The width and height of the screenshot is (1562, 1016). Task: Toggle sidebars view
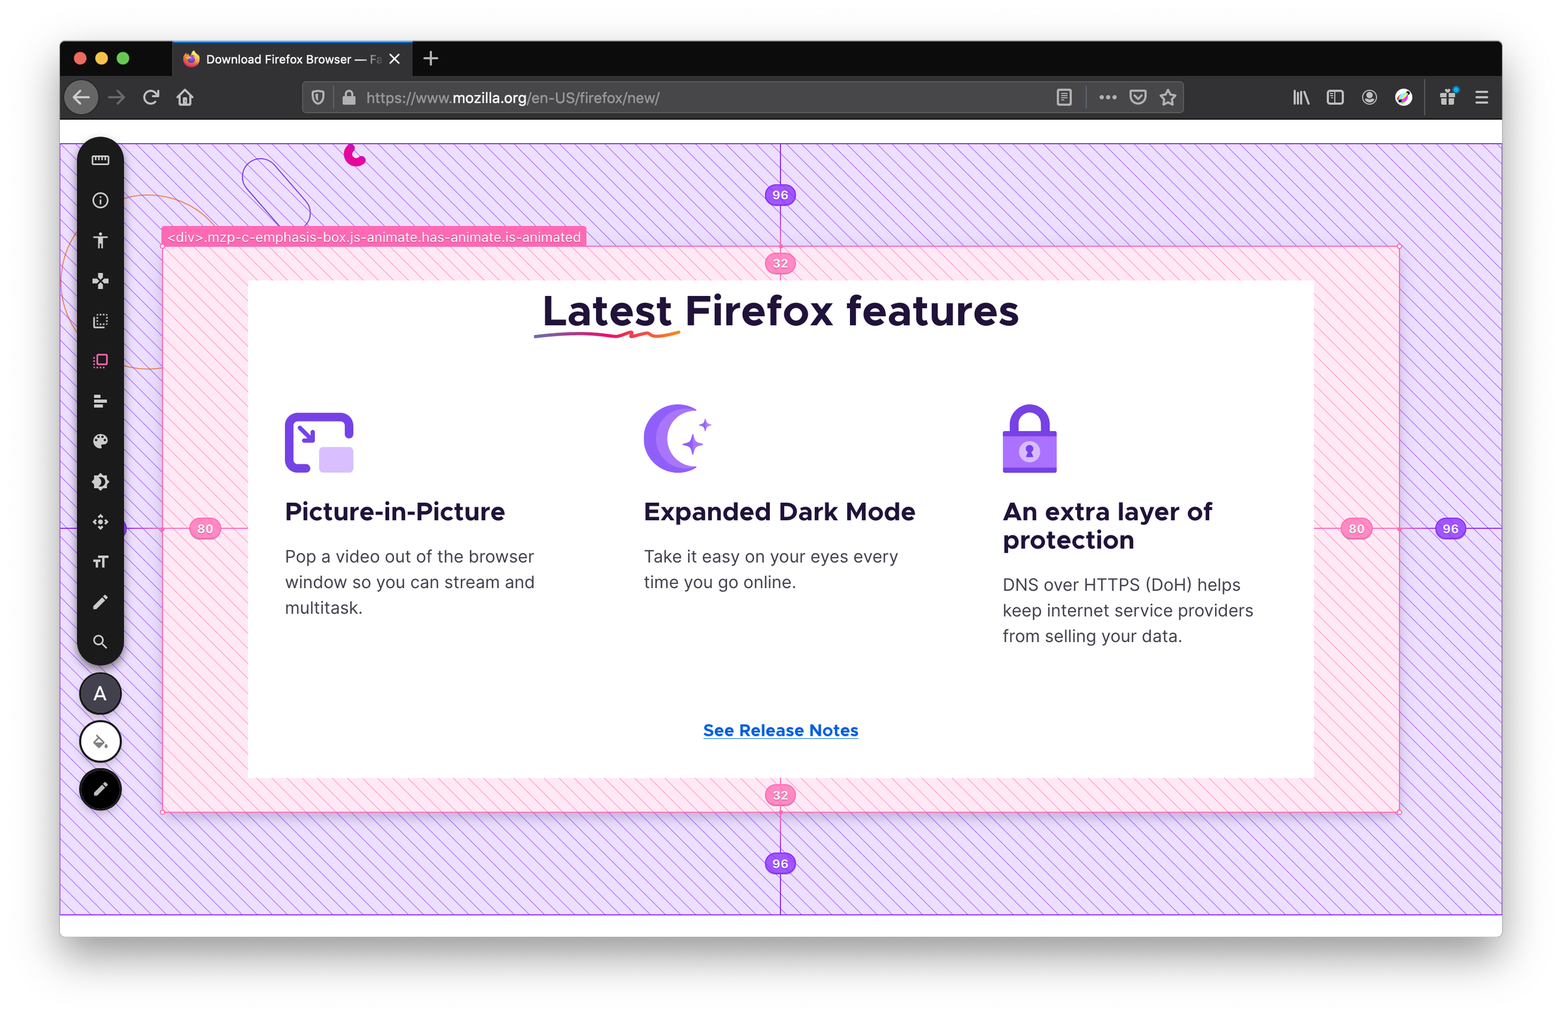tap(1335, 98)
